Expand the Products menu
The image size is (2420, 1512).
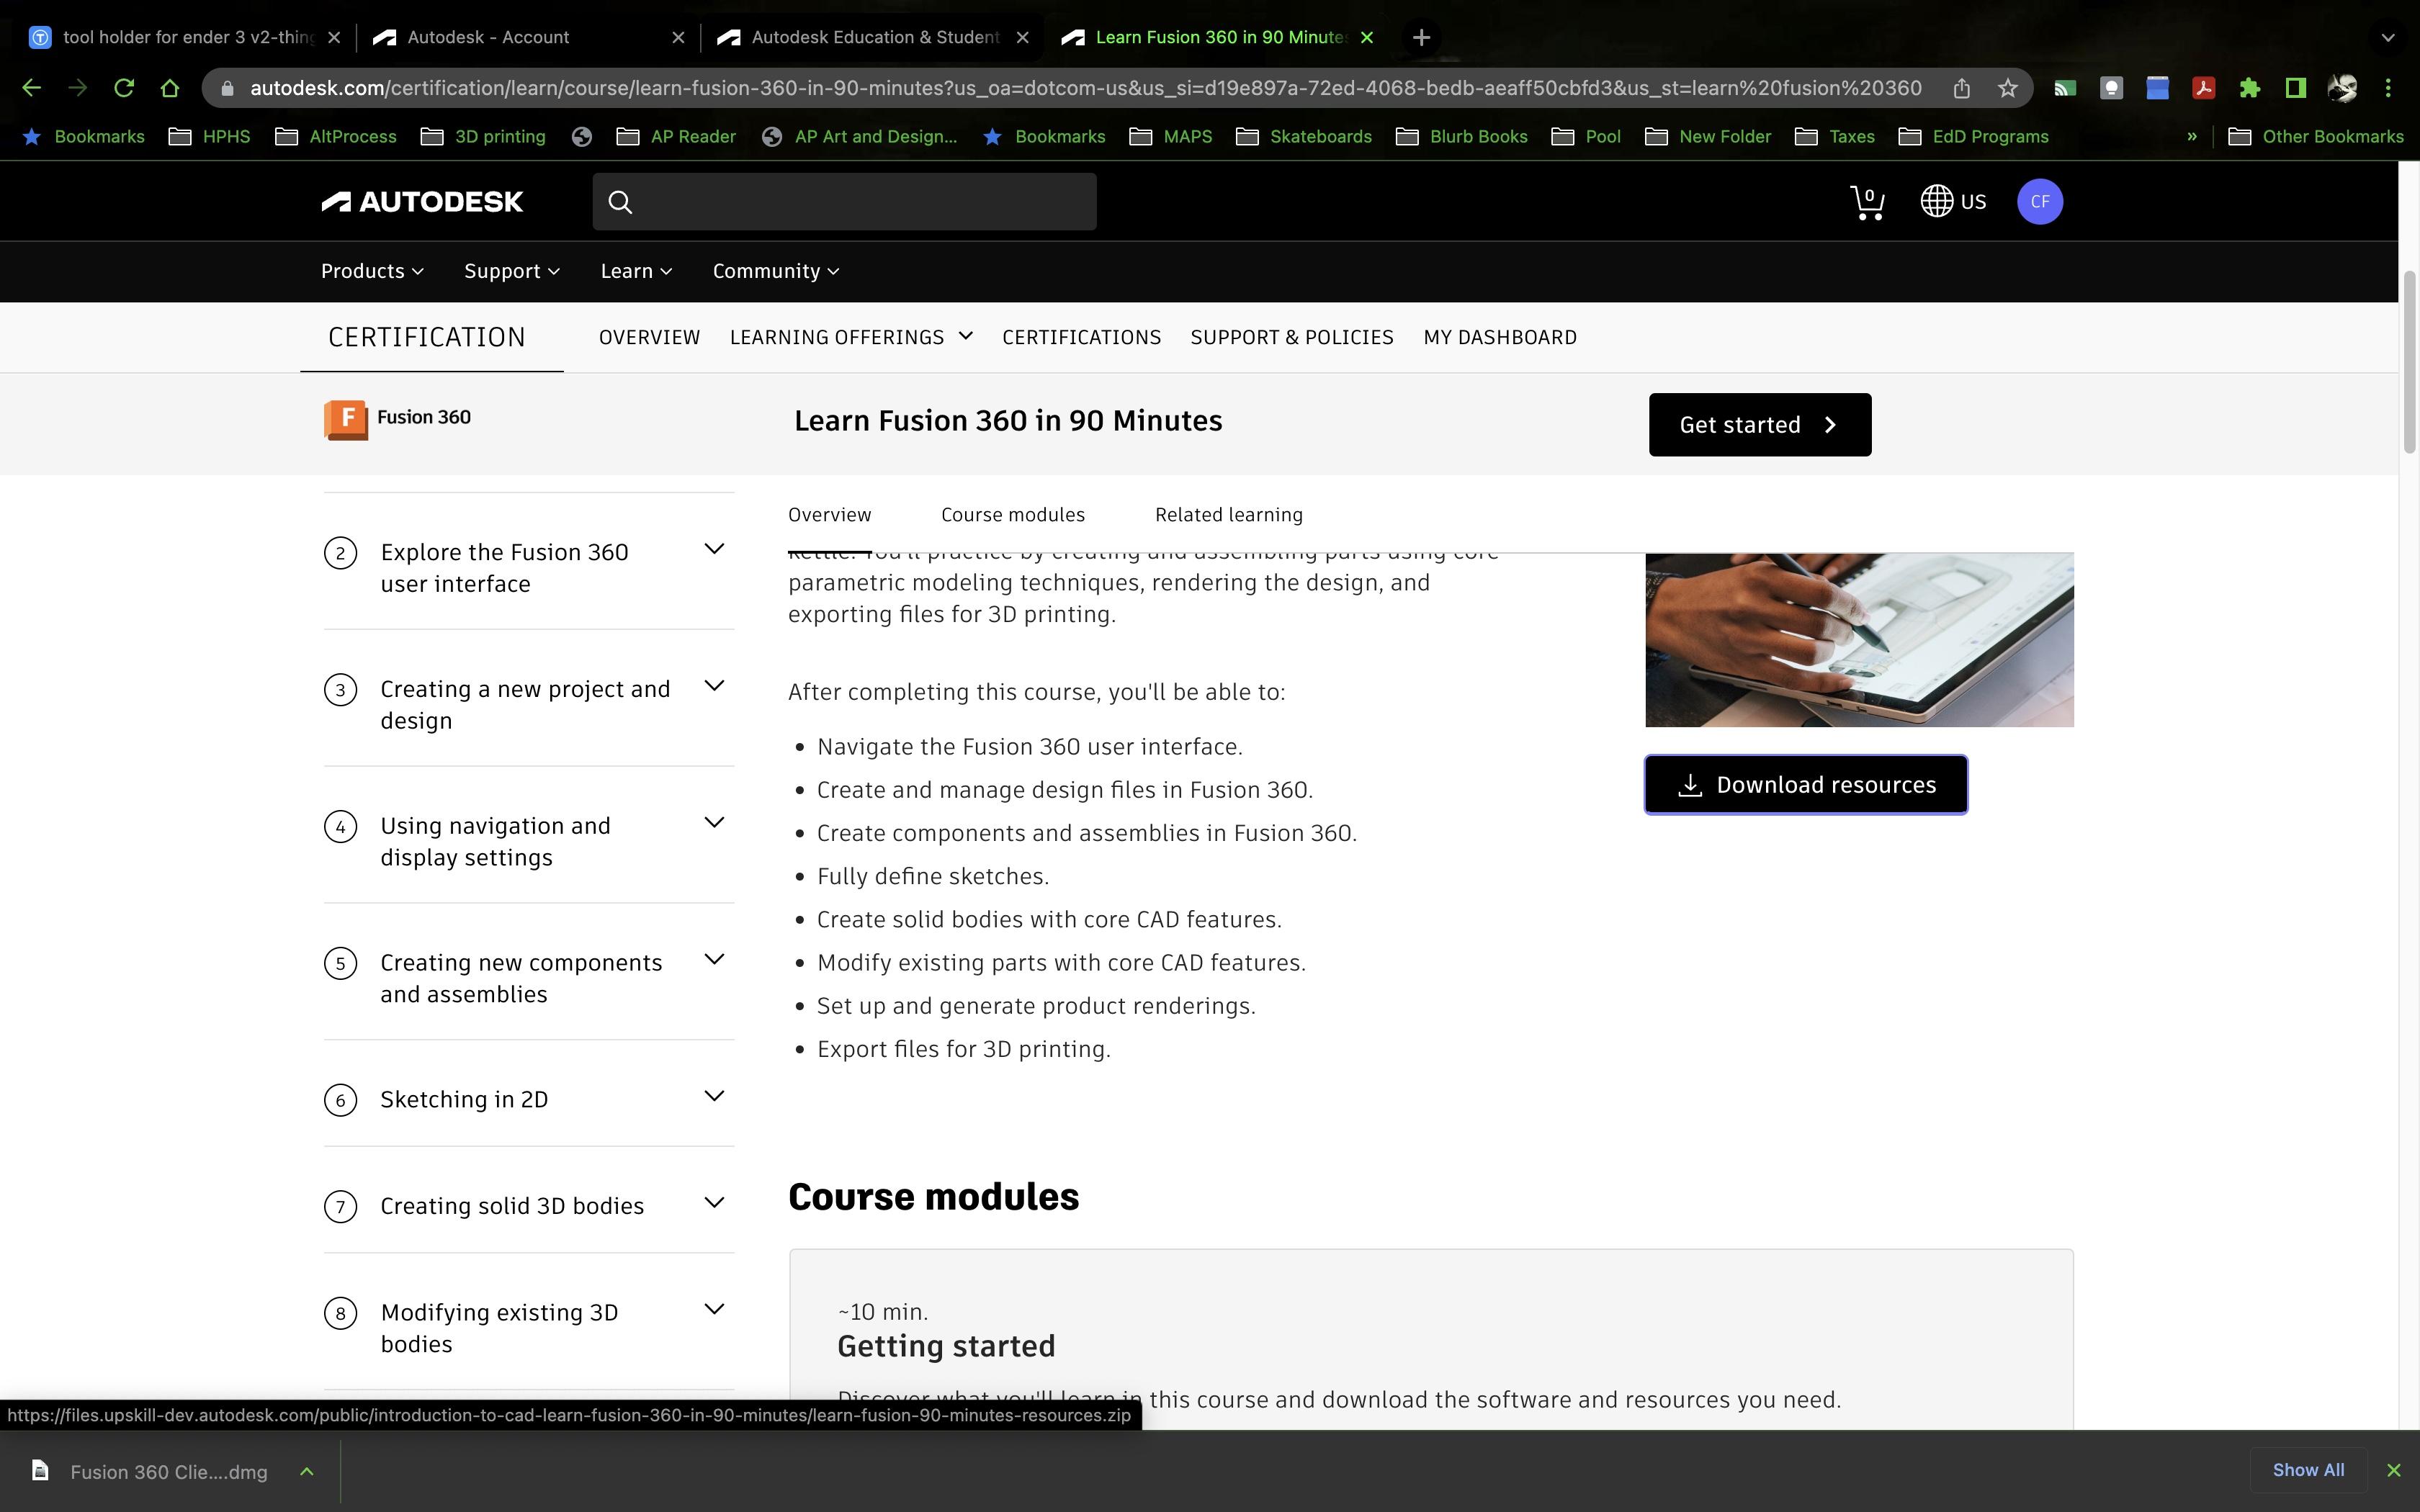coord(372,271)
